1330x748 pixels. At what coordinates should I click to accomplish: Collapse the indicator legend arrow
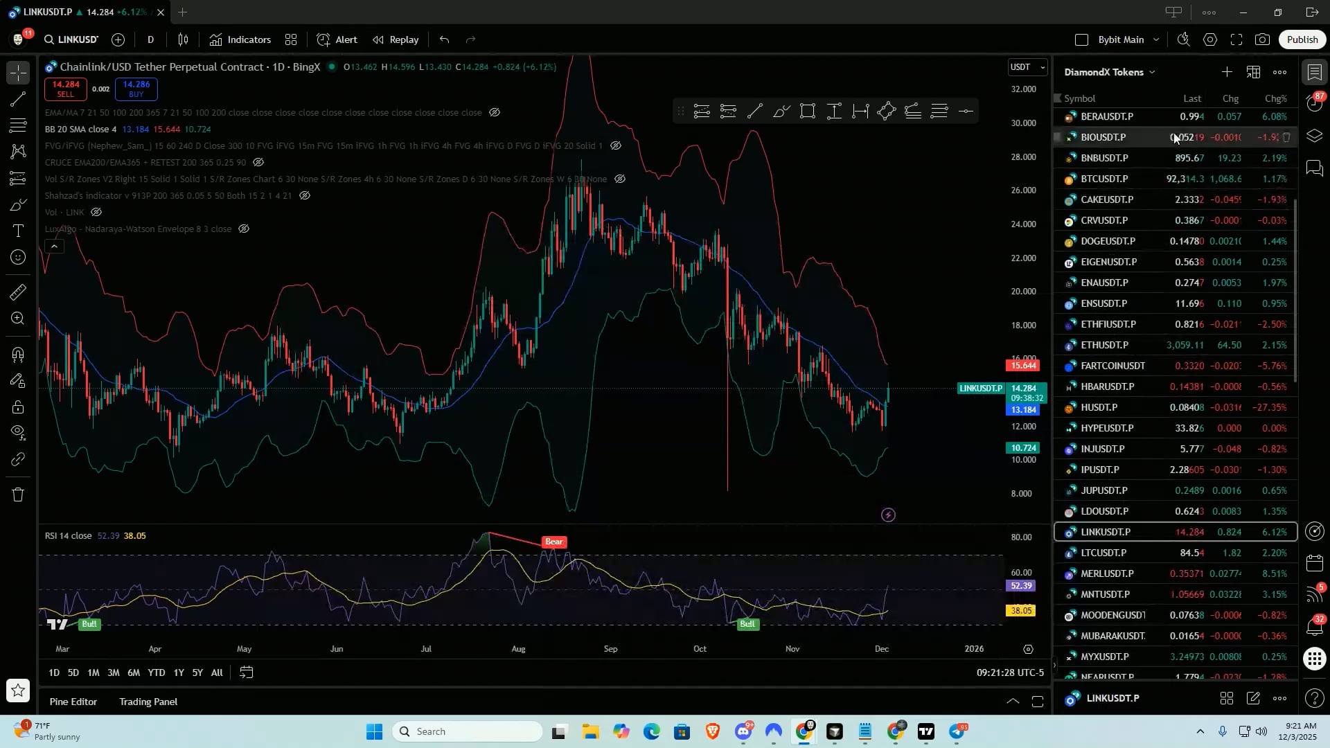point(54,246)
